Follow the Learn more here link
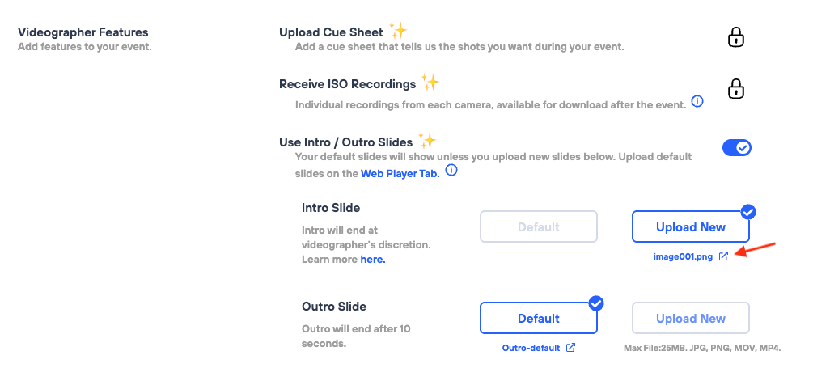This screenshot has width=813, height=381. point(372,260)
